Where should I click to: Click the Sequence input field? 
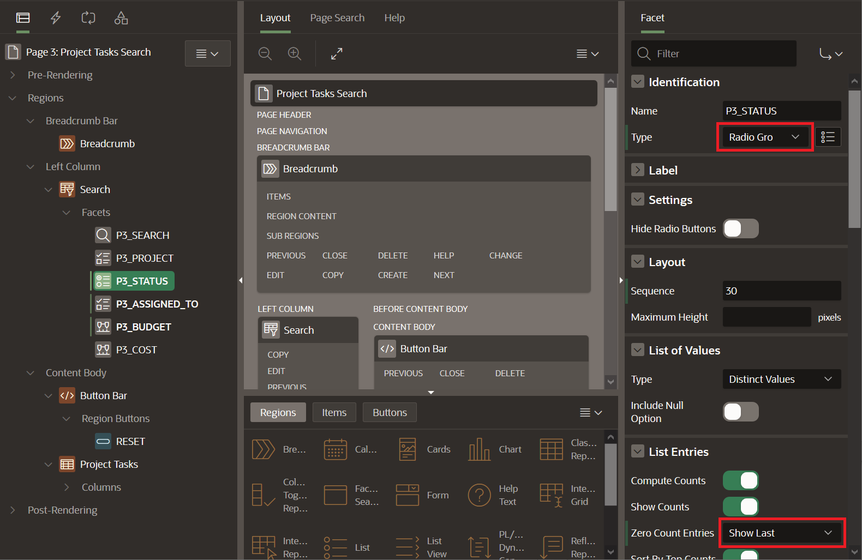(782, 291)
